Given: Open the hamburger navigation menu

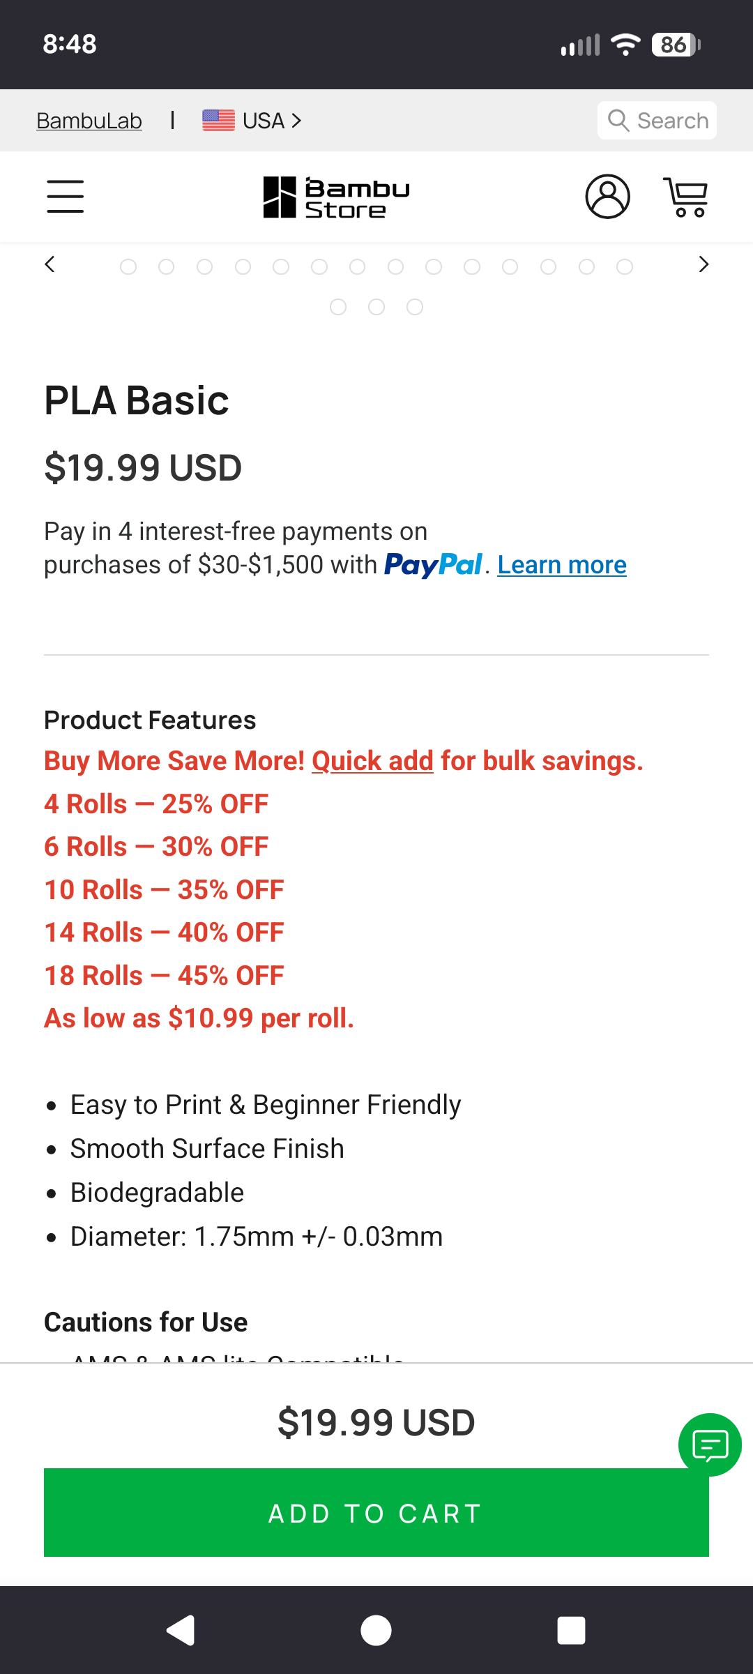Looking at the screenshot, I should (66, 197).
